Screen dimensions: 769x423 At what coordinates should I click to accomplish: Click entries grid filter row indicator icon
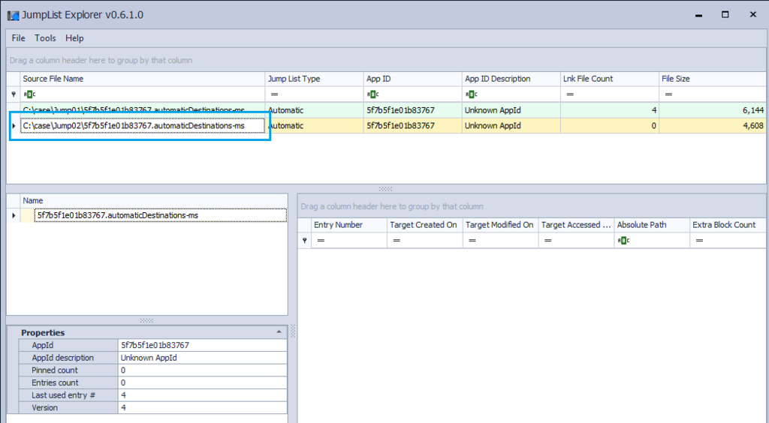click(x=305, y=241)
